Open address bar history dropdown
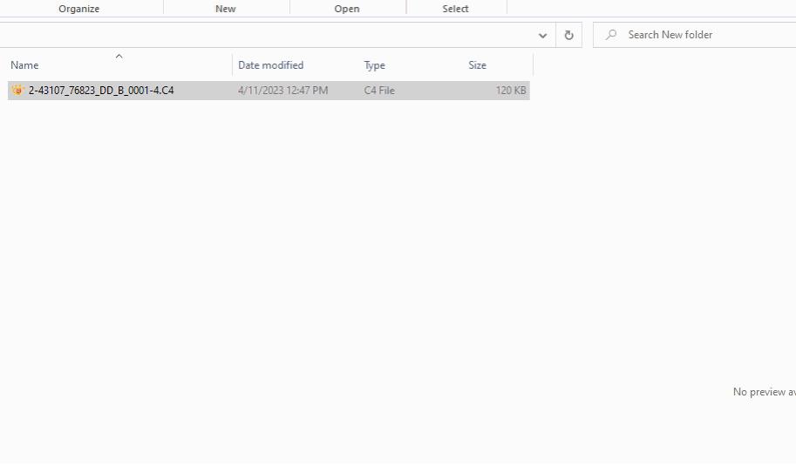Viewport: 796px width, 466px height. tap(542, 35)
